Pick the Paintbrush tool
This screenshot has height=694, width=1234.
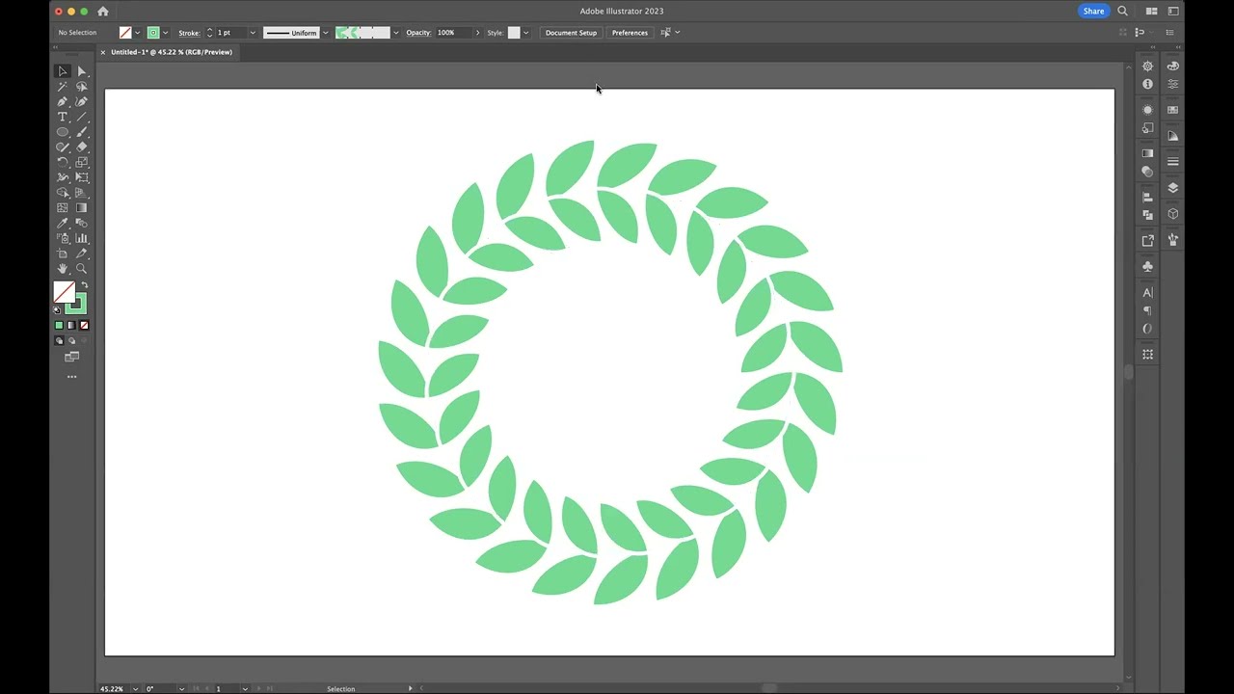click(82, 132)
